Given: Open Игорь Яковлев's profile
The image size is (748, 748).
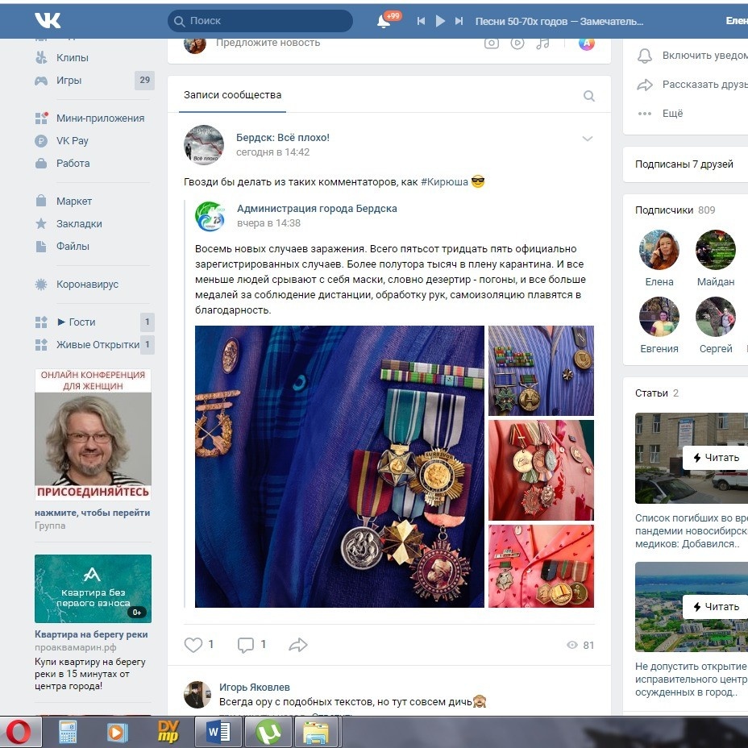Looking at the screenshot, I should [x=254, y=687].
